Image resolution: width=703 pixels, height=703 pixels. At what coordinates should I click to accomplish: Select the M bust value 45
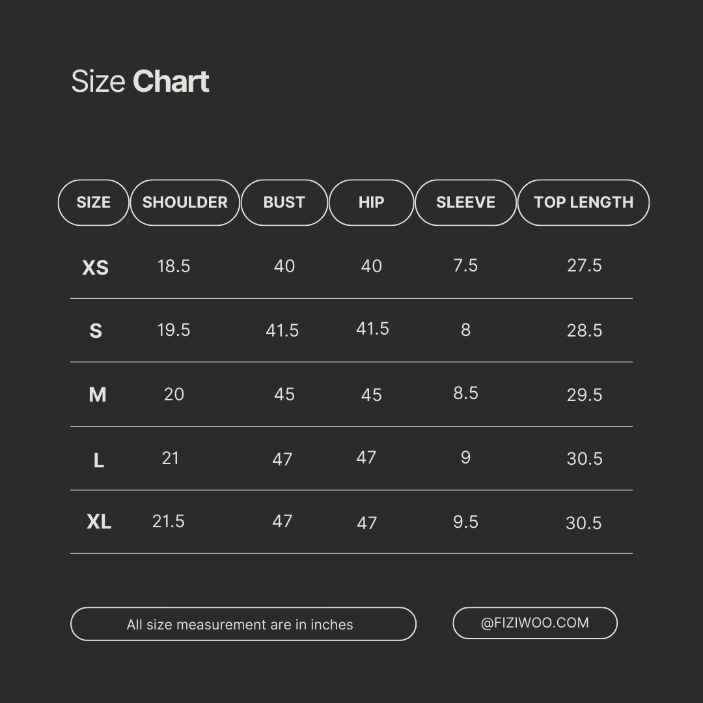tap(284, 394)
